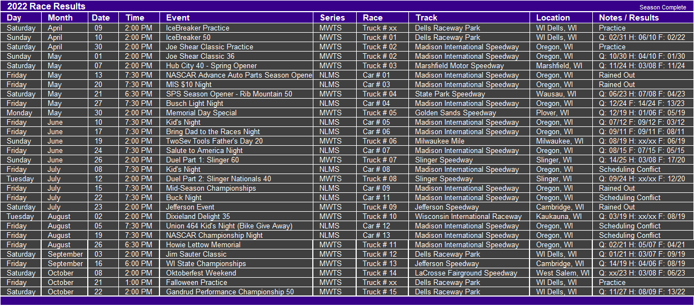Viewport: 694px width, 306px height.
Task: Select 'NASCAR Advance Auto Parts Season Opener' event
Action: point(239,75)
